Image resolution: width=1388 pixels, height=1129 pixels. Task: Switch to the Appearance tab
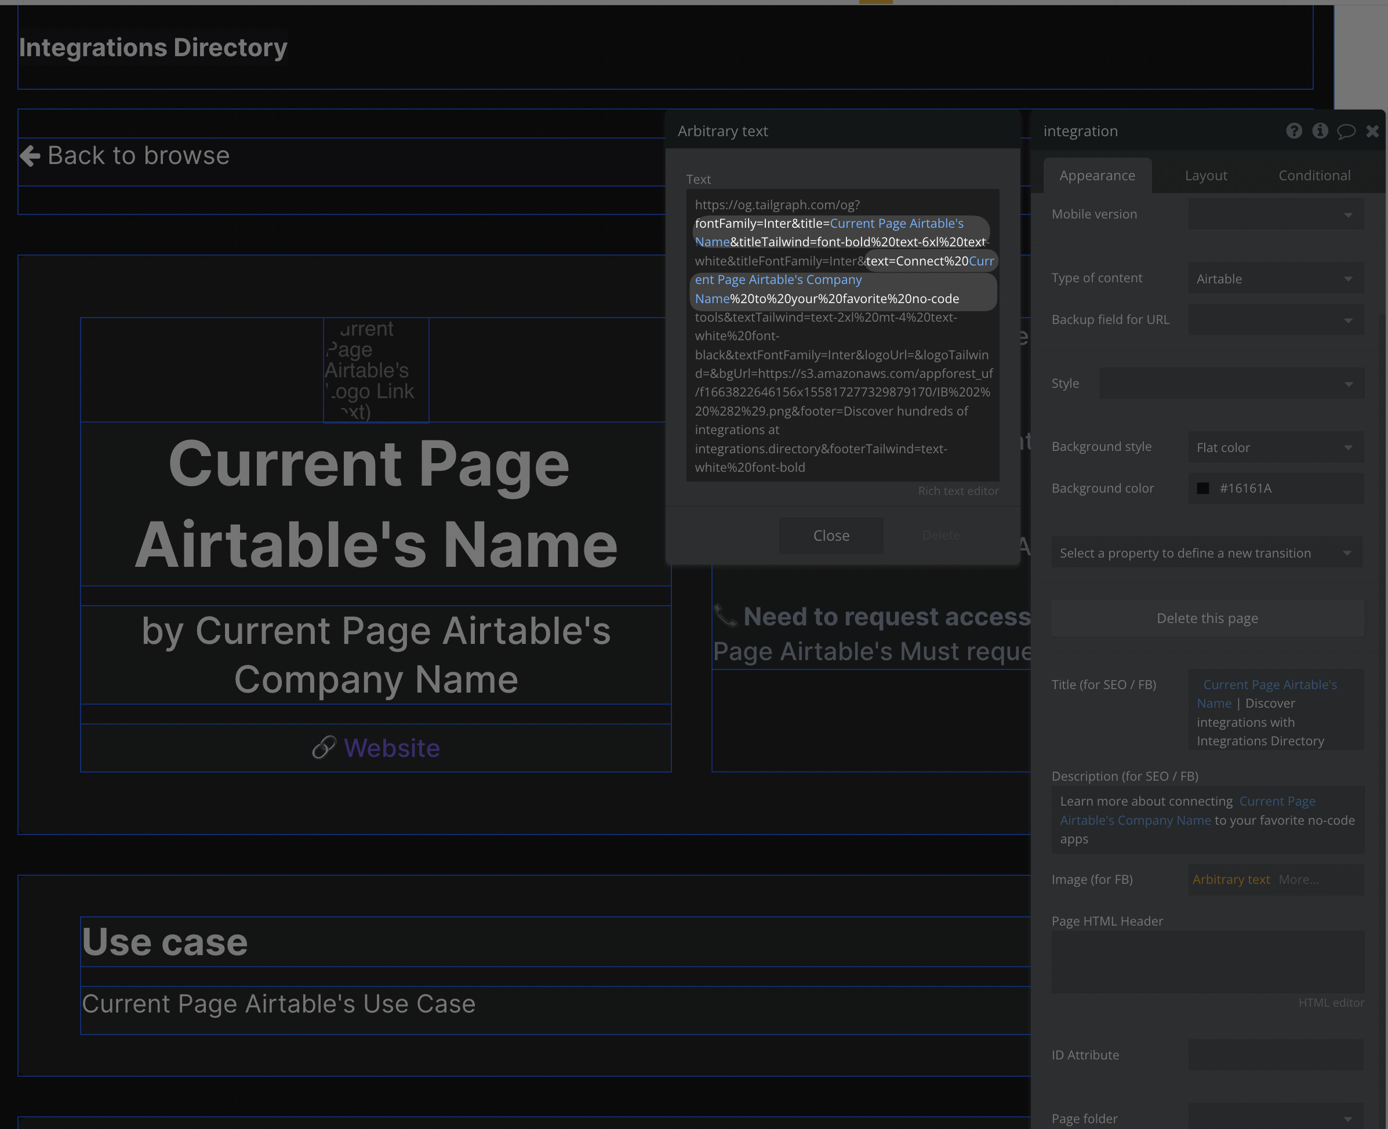(x=1096, y=175)
